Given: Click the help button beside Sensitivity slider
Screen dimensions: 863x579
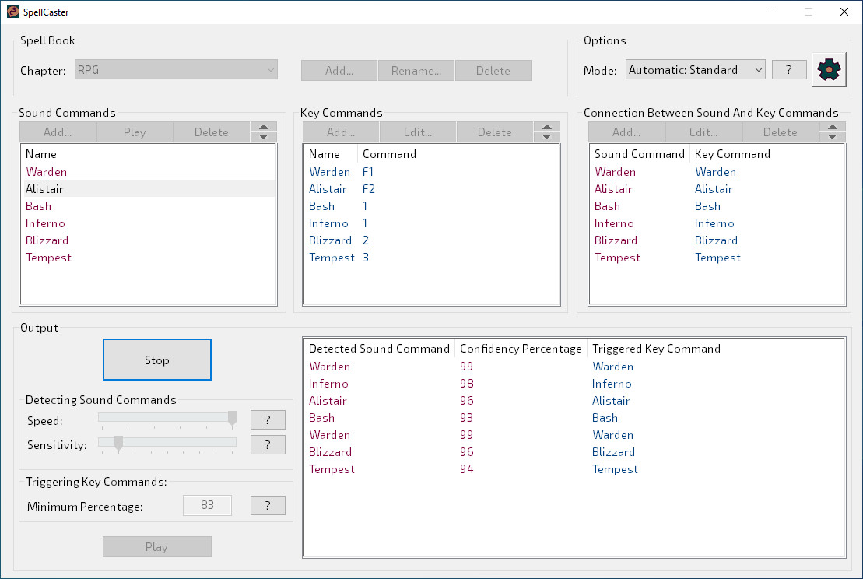Looking at the screenshot, I should [x=267, y=445].
